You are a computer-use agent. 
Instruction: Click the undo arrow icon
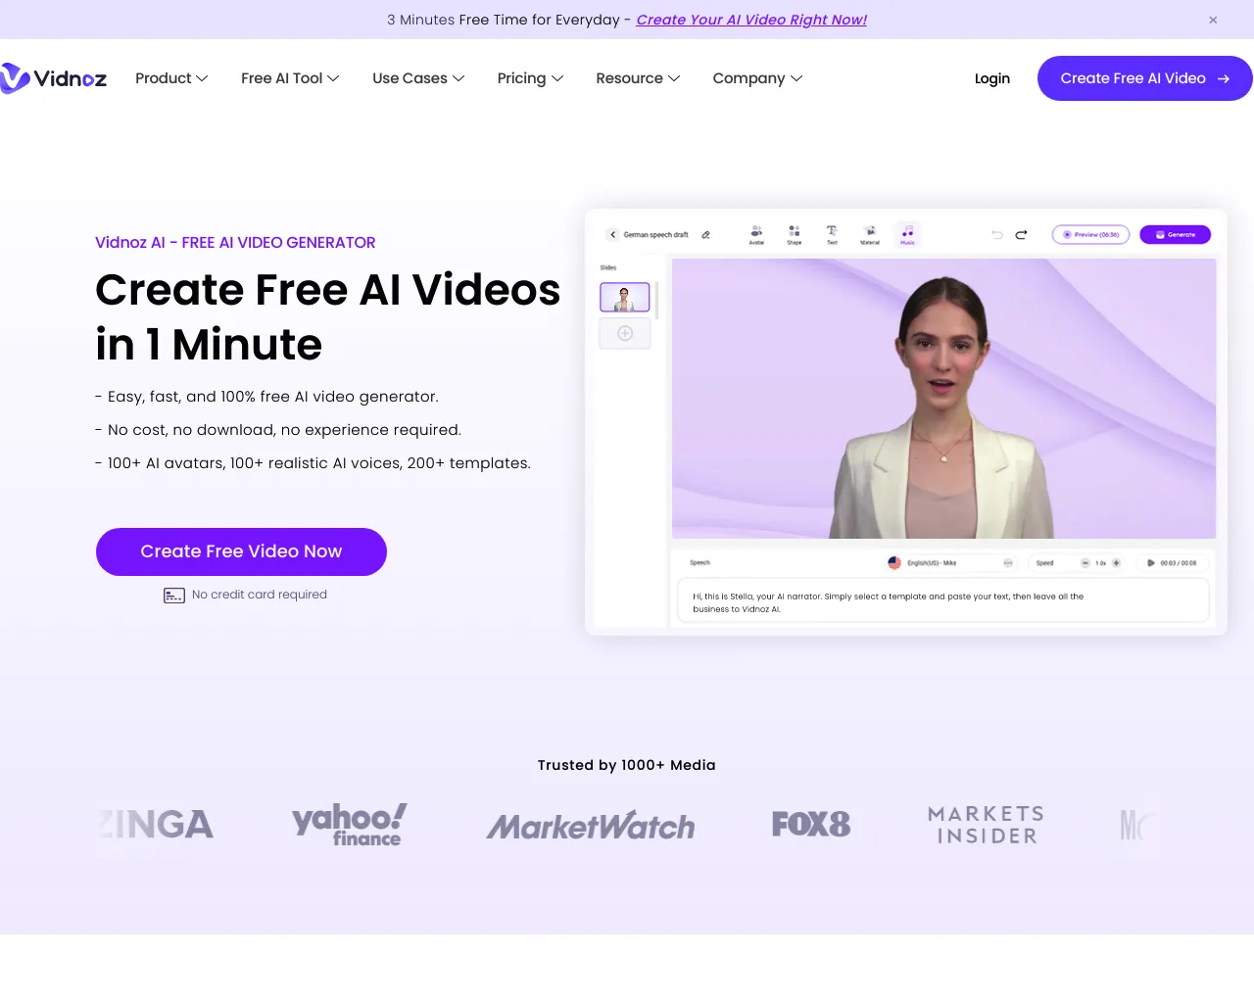(997, 235)
